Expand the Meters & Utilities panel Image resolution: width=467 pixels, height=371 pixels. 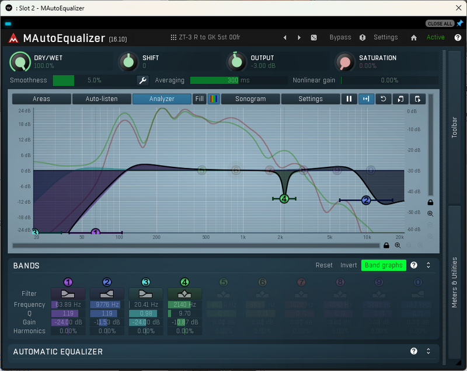point(454,282)
